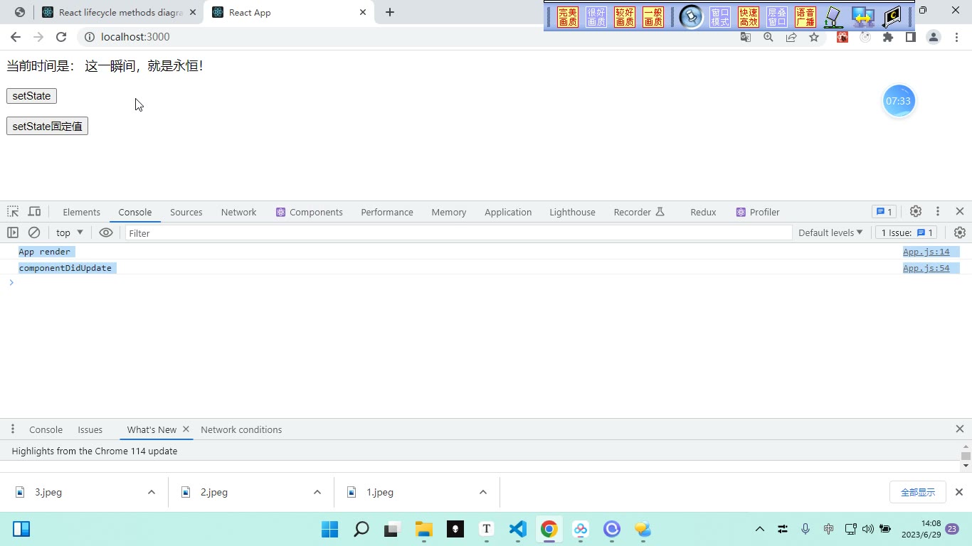Switch to the Network tab
972x546 pixels.
[x=238, y=212]
